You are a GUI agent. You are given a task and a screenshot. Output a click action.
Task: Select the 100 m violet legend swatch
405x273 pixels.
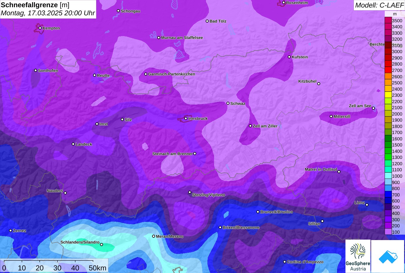[x=388, y=232]
